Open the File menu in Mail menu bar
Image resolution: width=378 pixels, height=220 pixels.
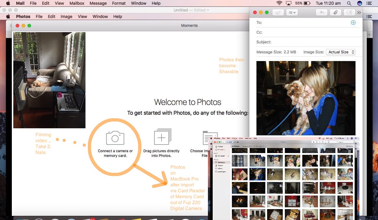coord(33,3)
